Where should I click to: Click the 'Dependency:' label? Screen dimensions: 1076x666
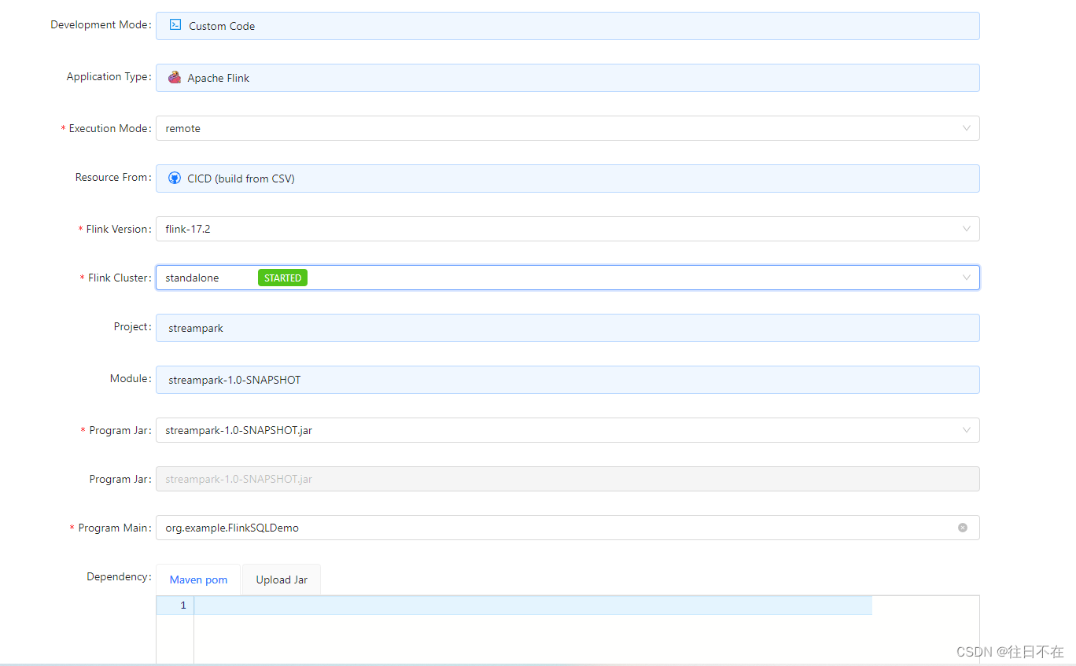pos(119,576)
